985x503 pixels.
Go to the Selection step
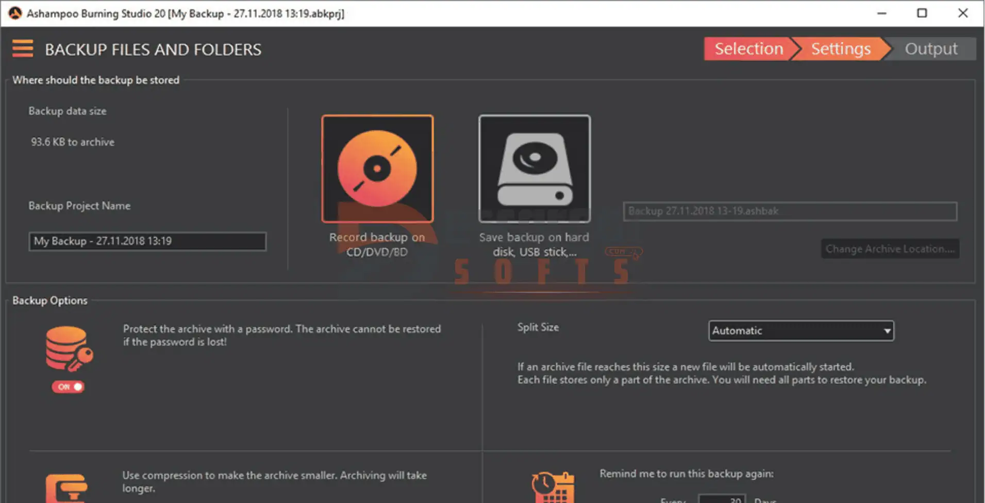(748, 49)
